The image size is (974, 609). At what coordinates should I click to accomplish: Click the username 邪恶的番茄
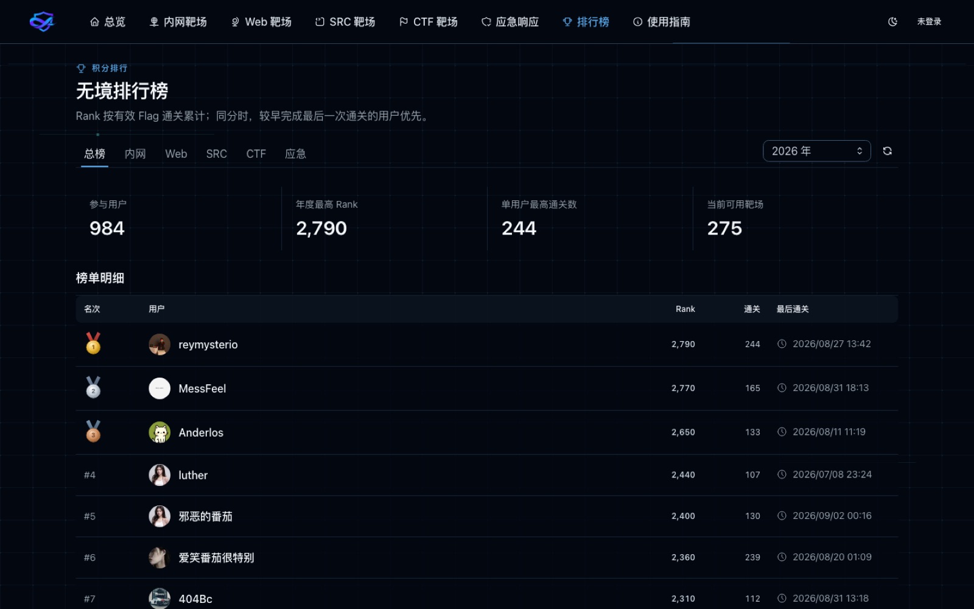coord(206,516)
